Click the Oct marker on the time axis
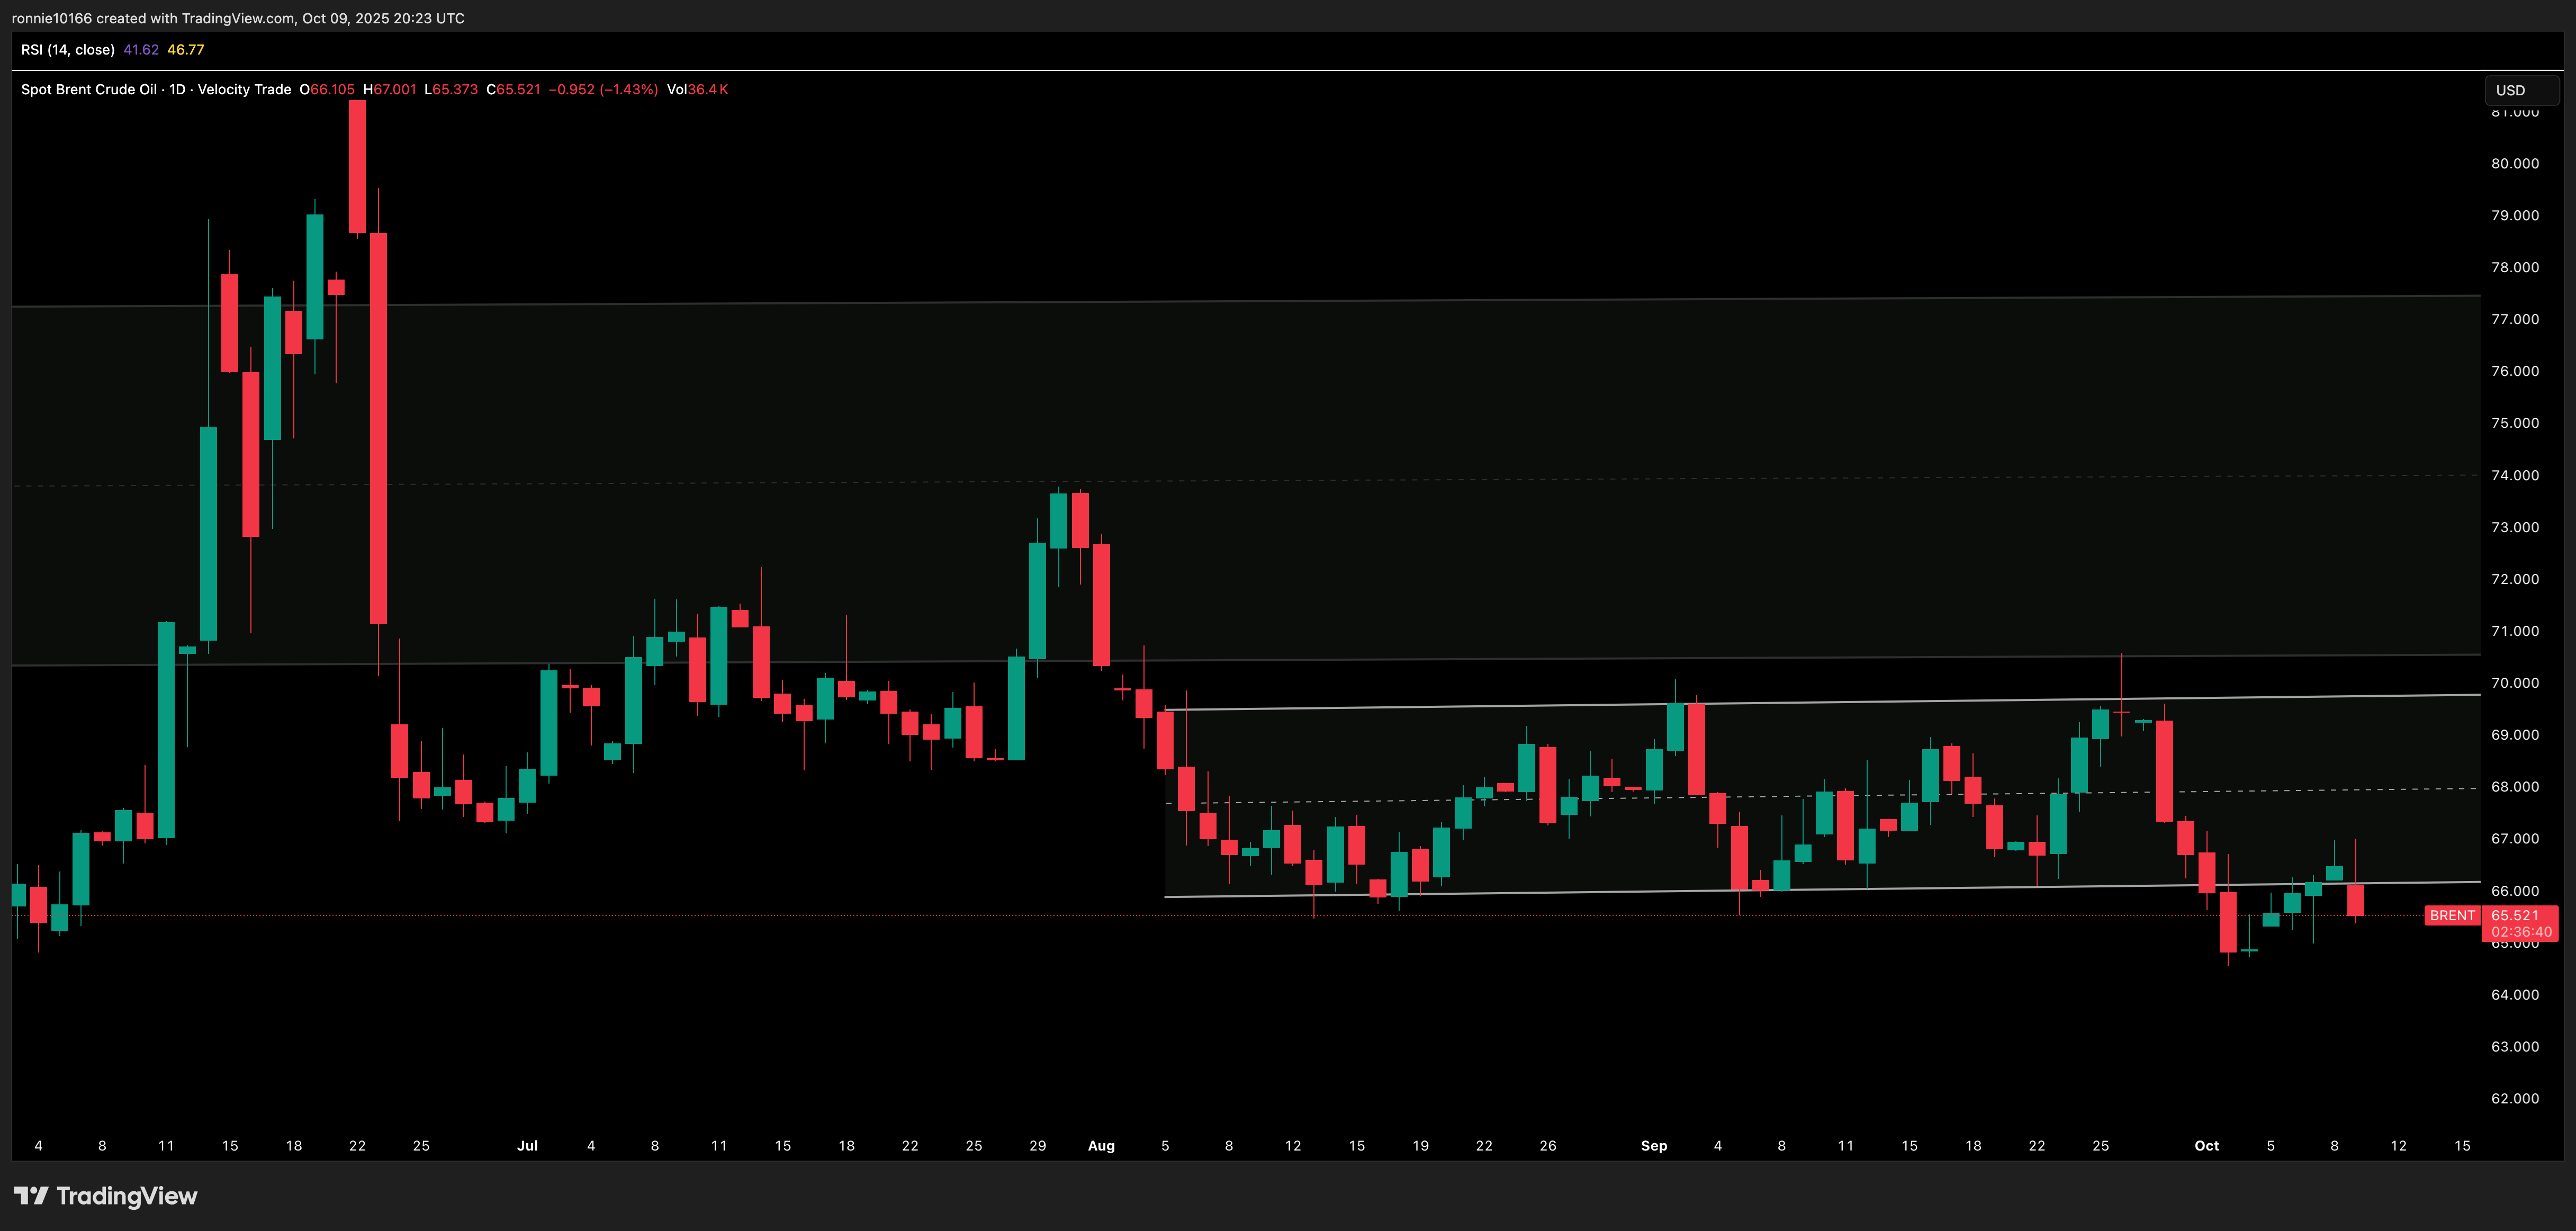This screenshot has height=1231, width=2576. pyautogui.click(x=2206, y=1145)
